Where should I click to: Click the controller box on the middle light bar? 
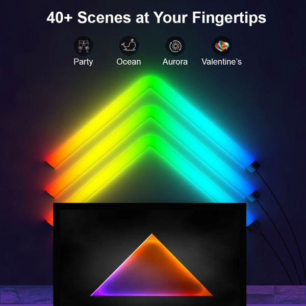coord(253,196)
